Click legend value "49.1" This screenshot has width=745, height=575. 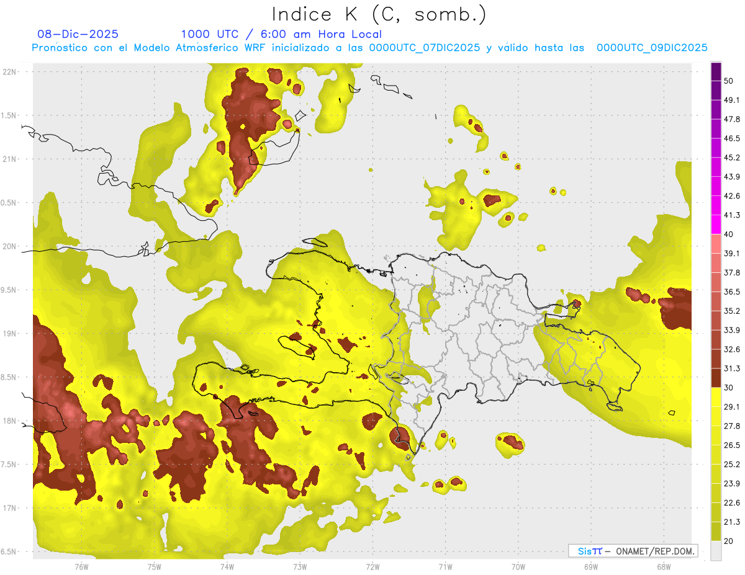pos(732,100)
